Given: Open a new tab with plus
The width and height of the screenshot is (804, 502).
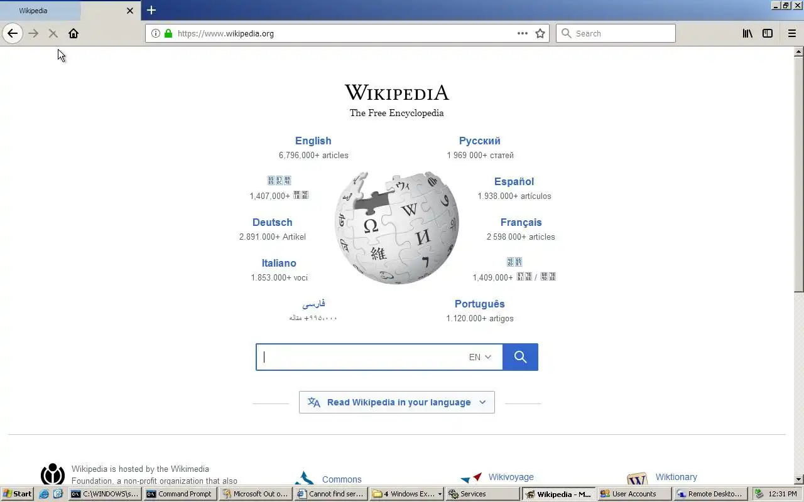Looking at the screenshot, I should click(x=151, y=10).
